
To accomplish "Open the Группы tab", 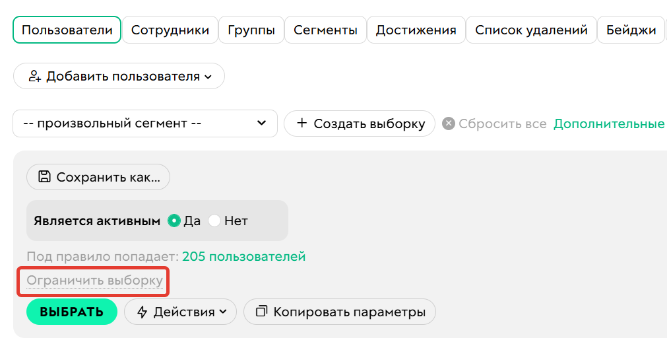I will (x=251, y=30).
